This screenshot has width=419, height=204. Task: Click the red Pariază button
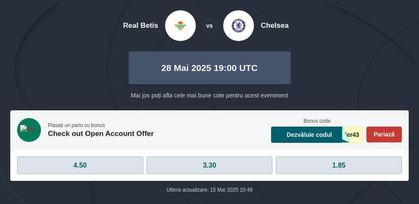pyautogui.click(x=384, y=135)
